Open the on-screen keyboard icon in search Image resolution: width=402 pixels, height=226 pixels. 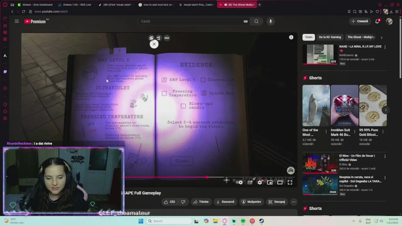pos(246,21)
